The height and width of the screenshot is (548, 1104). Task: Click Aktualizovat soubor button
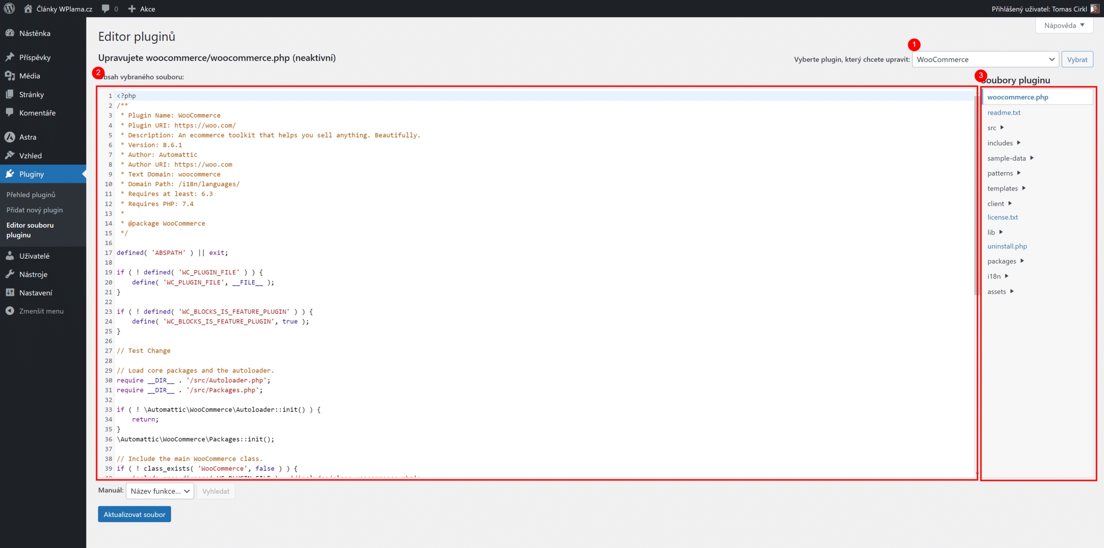(x=134, y=514)
